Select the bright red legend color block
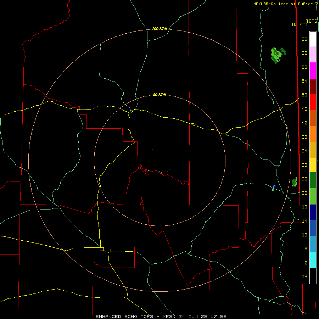The height and width of the screenshot is (319, 319). pyautogui.click(x=313, y=102)
